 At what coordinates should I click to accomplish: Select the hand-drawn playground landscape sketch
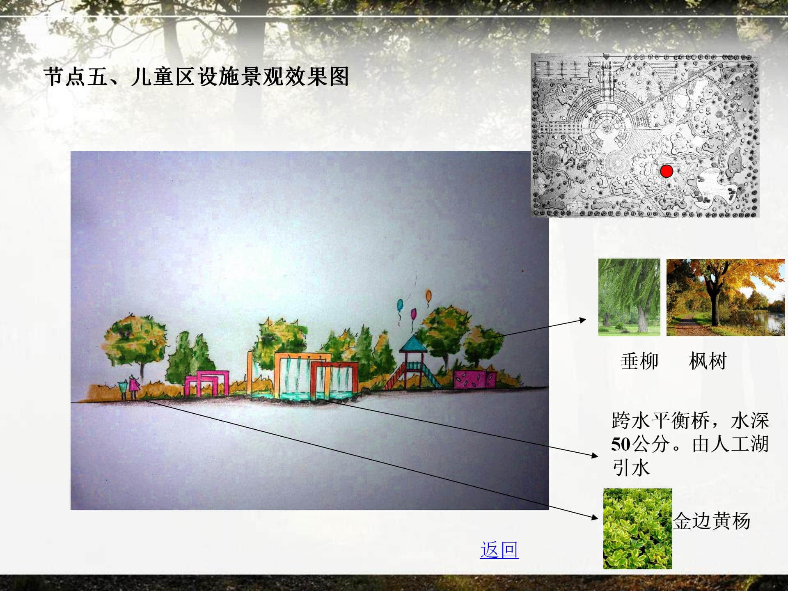[x=310, y=331]
